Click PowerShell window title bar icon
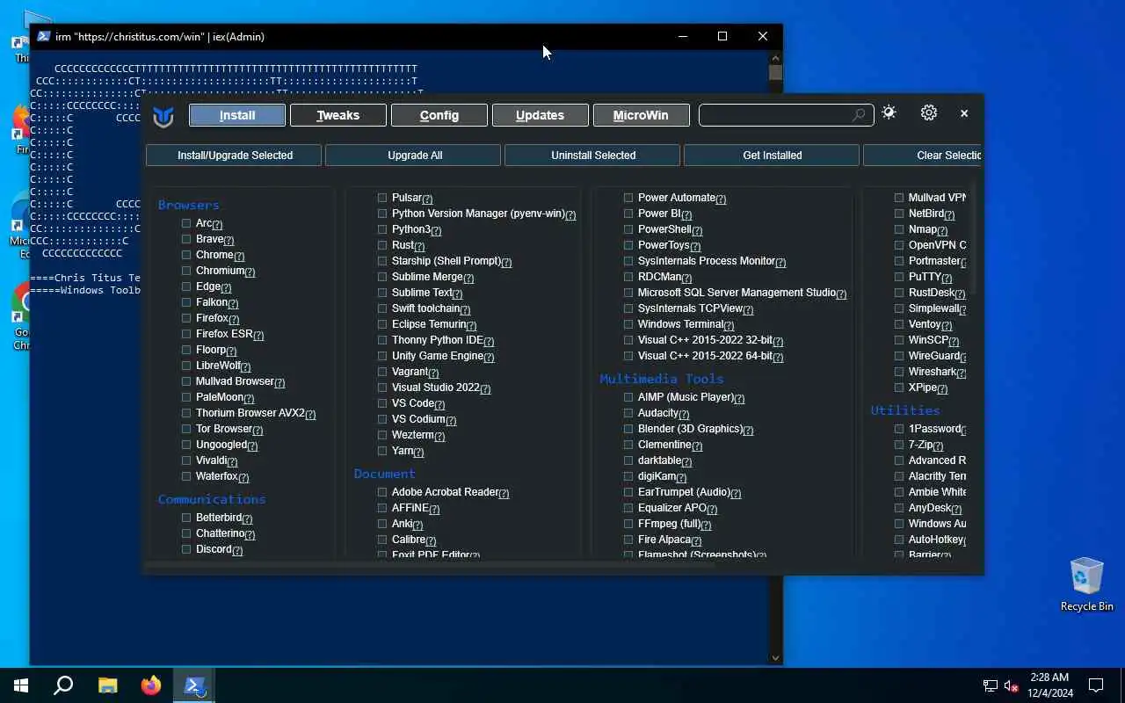The height and width of the screenshot is (703, 1125). (x=43, y=36)
